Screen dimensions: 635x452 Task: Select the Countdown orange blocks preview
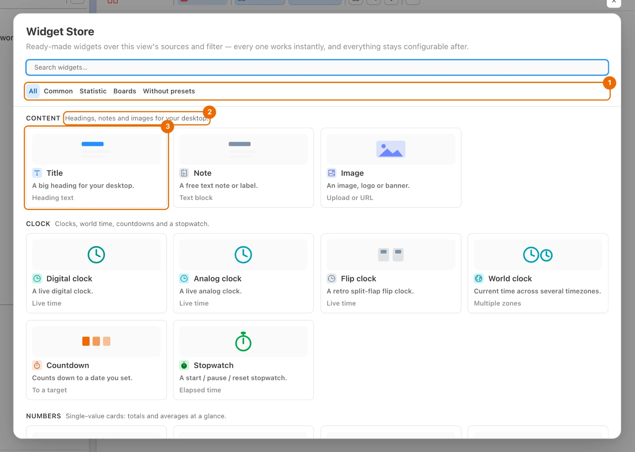click(96, 341)
